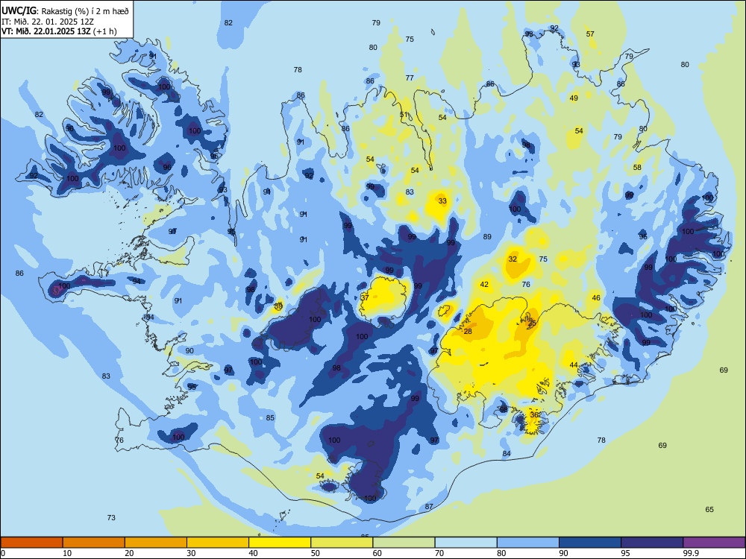Click the humidity value '42' on the map
The image size is (746, 559).
(484, 285)
